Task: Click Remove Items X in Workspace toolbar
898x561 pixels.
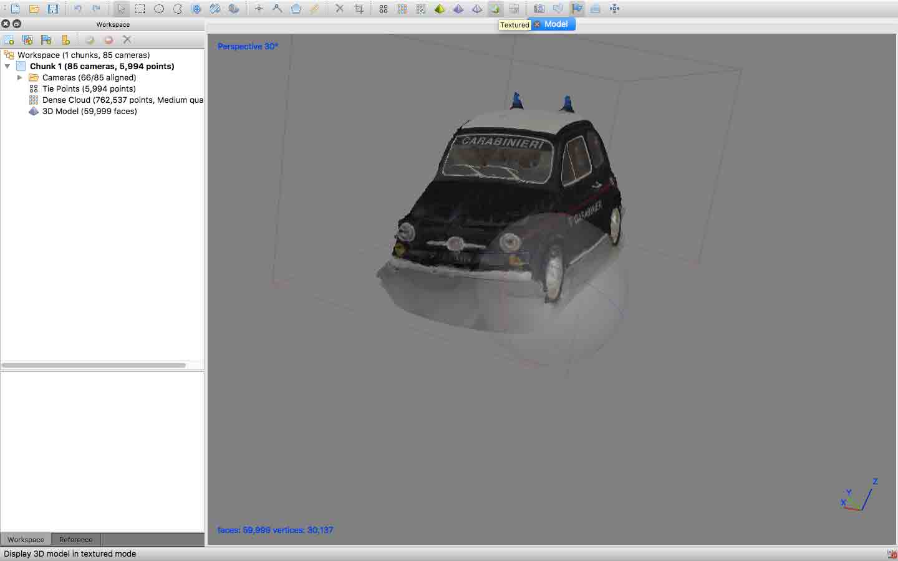Action: point(127,40)
